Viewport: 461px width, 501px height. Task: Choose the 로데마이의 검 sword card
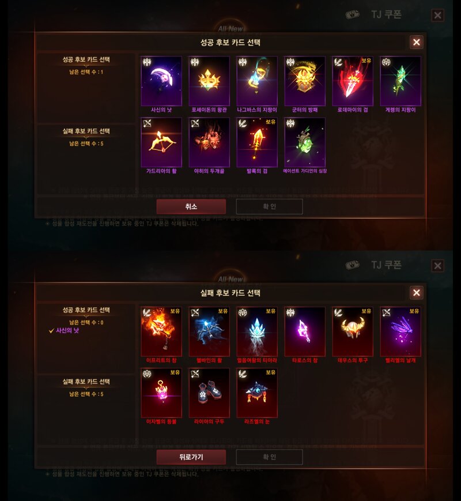pos(353,81)
